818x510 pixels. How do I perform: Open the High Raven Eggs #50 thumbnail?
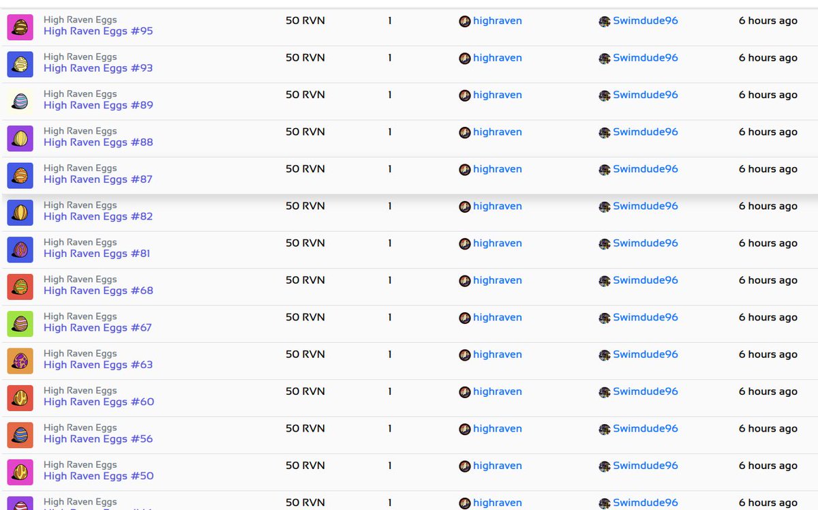(x=20, y=472)
